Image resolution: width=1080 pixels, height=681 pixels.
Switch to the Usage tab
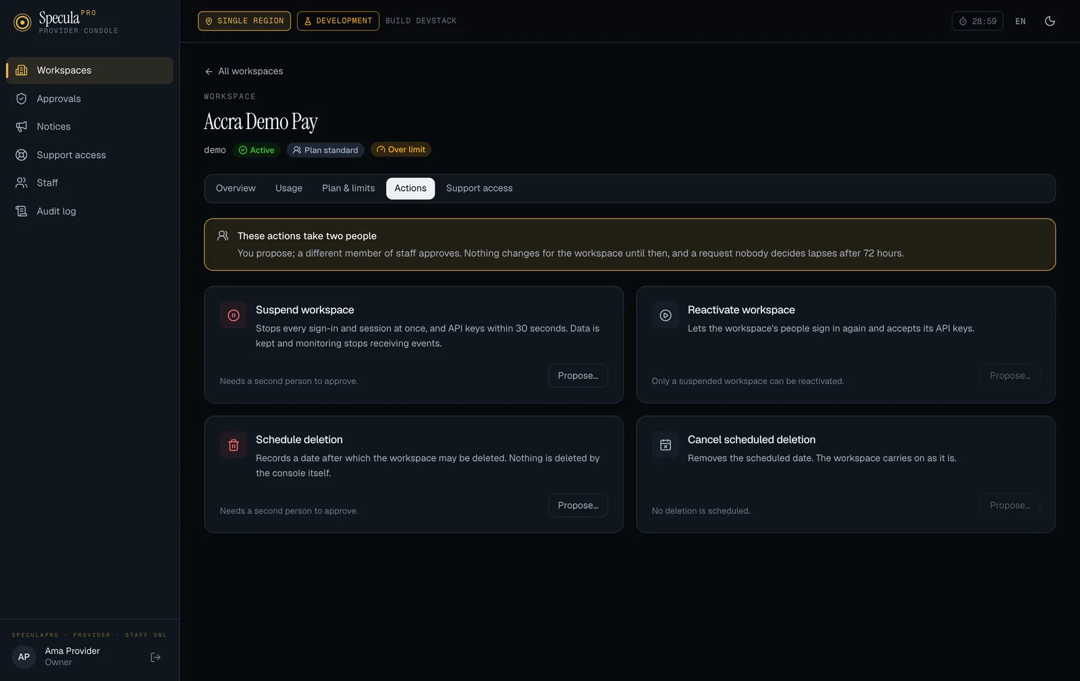289,188
